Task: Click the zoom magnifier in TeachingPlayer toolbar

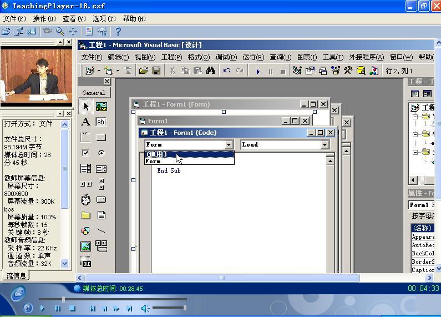Action: (60, 32)
